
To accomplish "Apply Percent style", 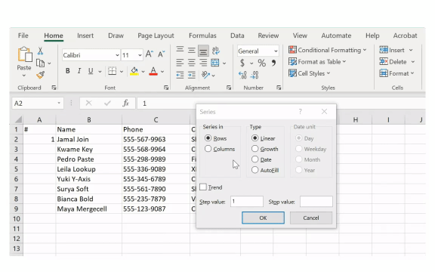I will [261, 63].
